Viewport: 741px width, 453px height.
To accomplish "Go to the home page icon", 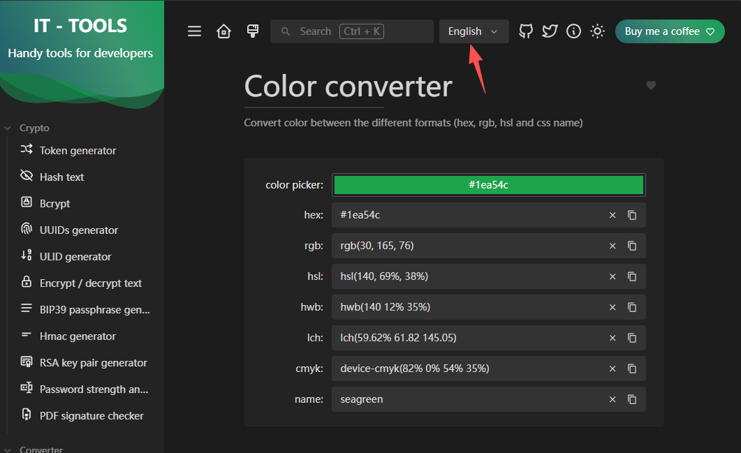I will (x=223, y=31).
